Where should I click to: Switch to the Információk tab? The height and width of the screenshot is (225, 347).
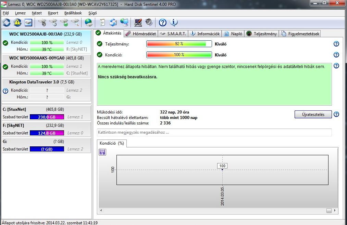pos(205,34)
